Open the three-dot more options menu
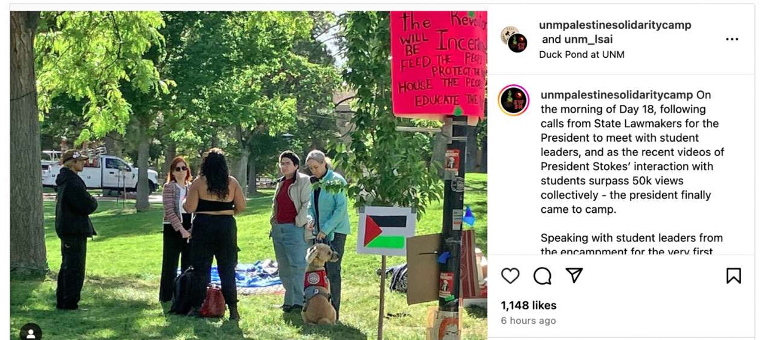The height and width of the screenshot is (340, 761). 732,39
